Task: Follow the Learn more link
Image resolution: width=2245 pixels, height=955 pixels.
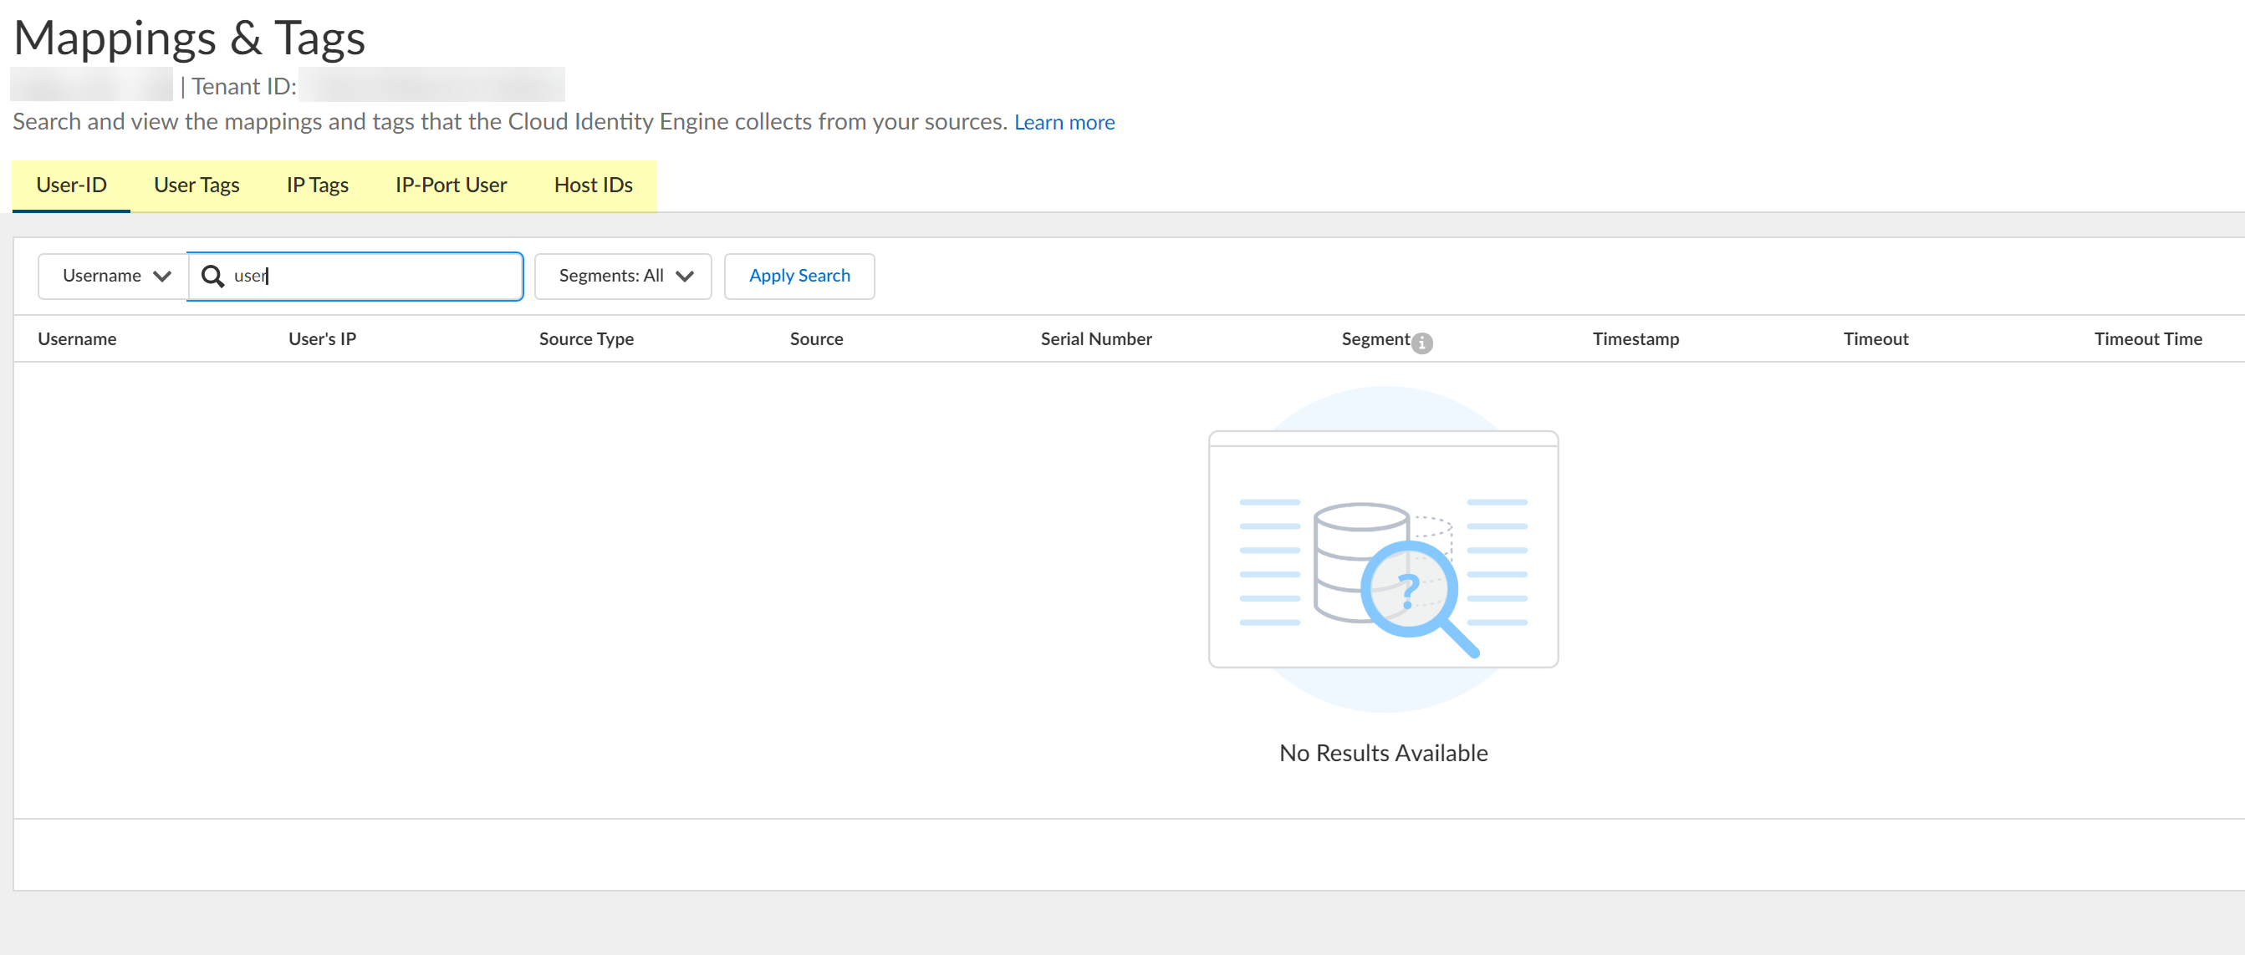Action: [x=1064, y=122]
